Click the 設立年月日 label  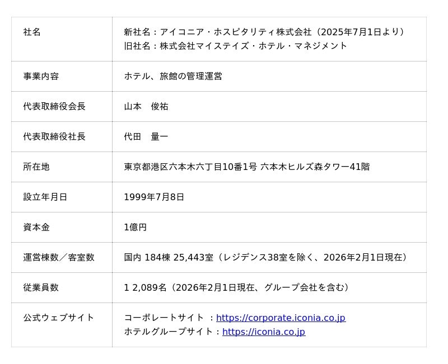45,197
